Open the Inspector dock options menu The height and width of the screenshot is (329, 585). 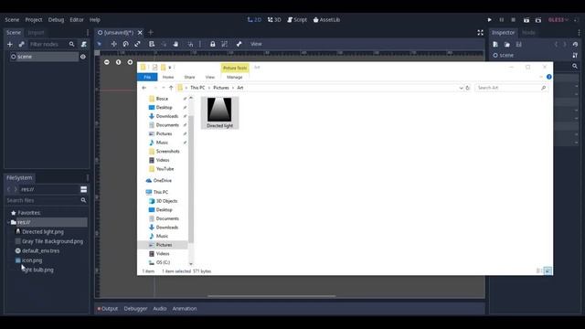click(x=579, y=33)
